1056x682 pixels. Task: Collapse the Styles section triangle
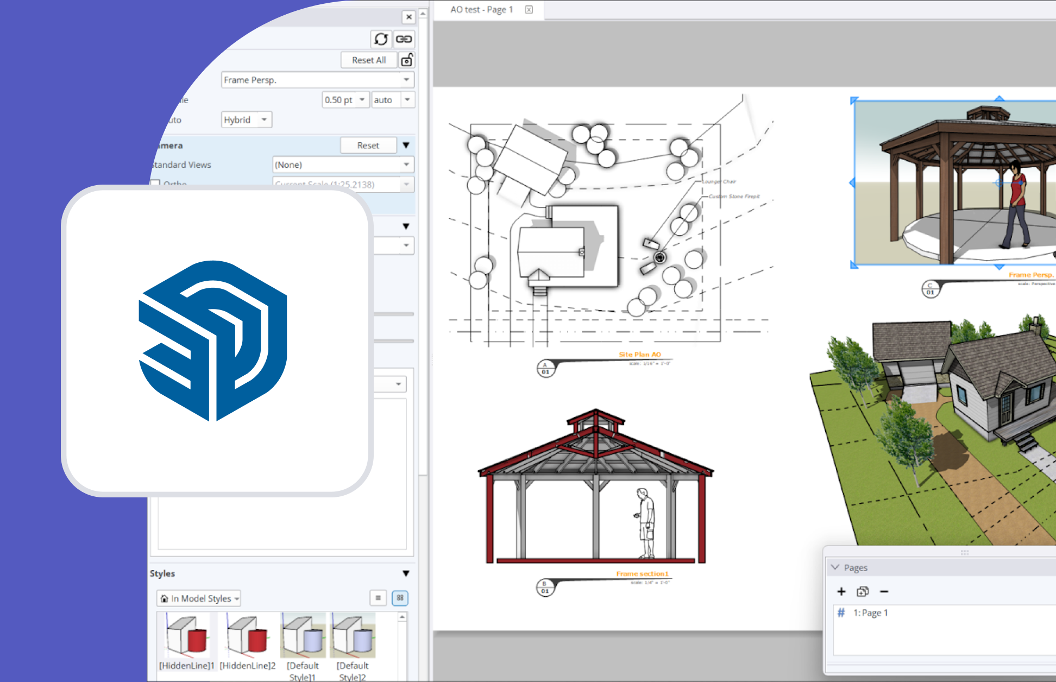[406, 573]
